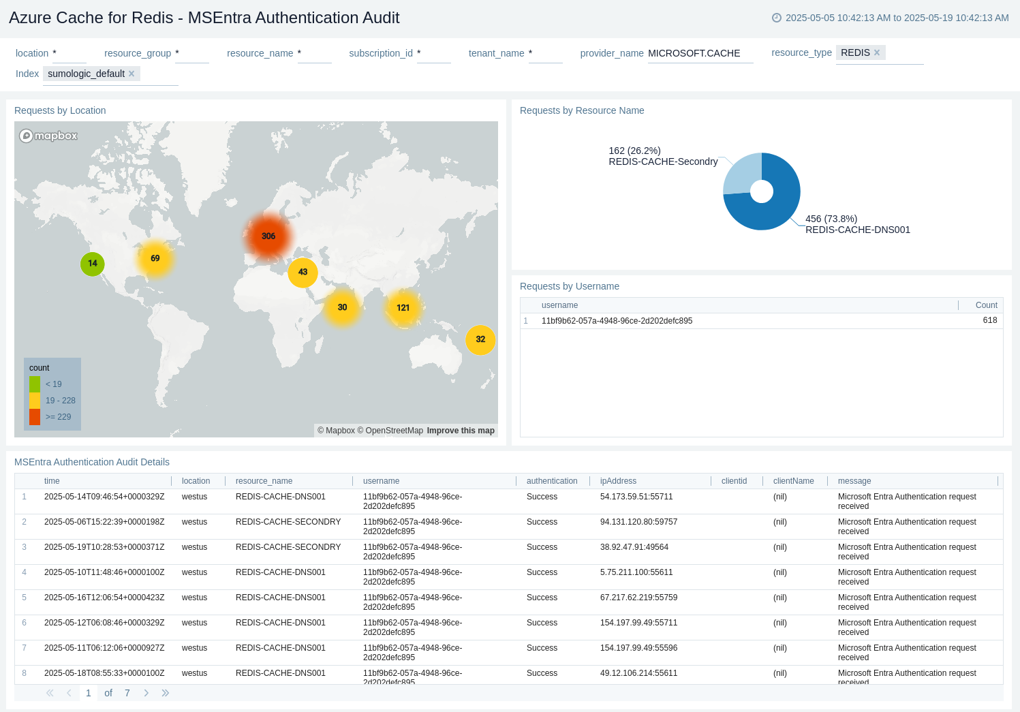Sort details table by clientName column
This screenshot has height=712, width=1020.
click(x=793, y=481)
